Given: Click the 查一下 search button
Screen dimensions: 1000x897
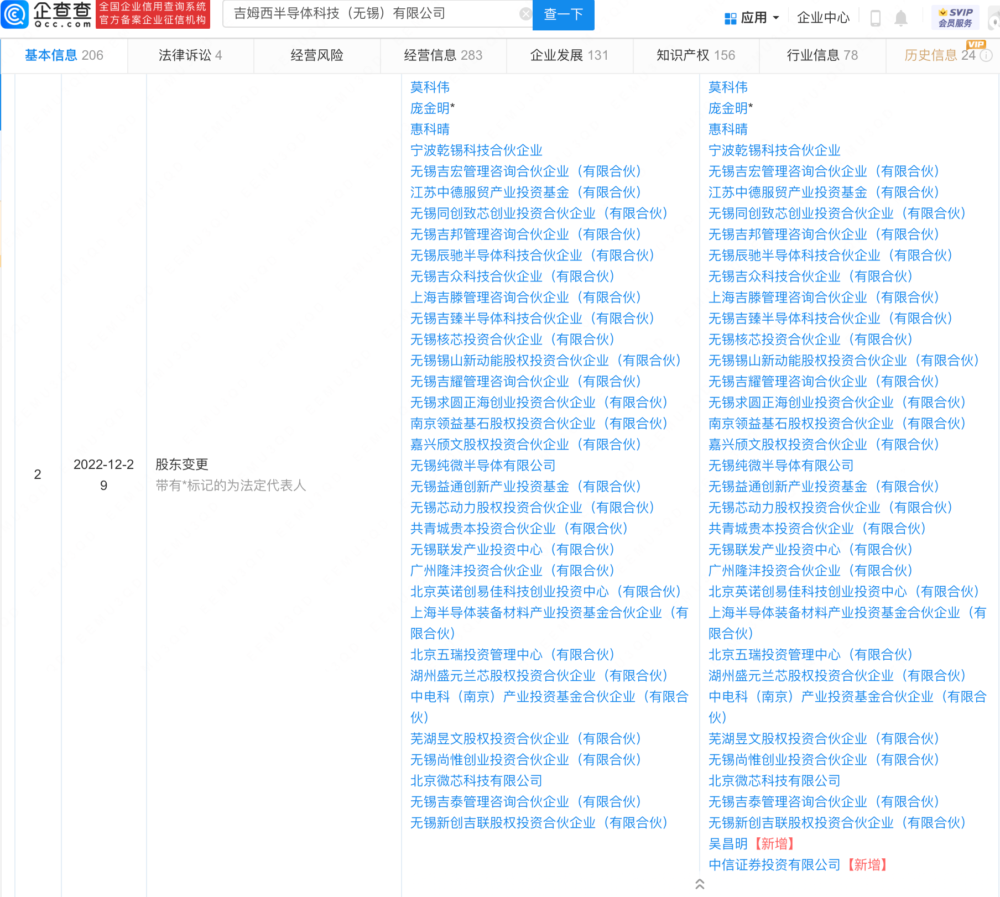Looking at the screenshot, I should (563, 14).
